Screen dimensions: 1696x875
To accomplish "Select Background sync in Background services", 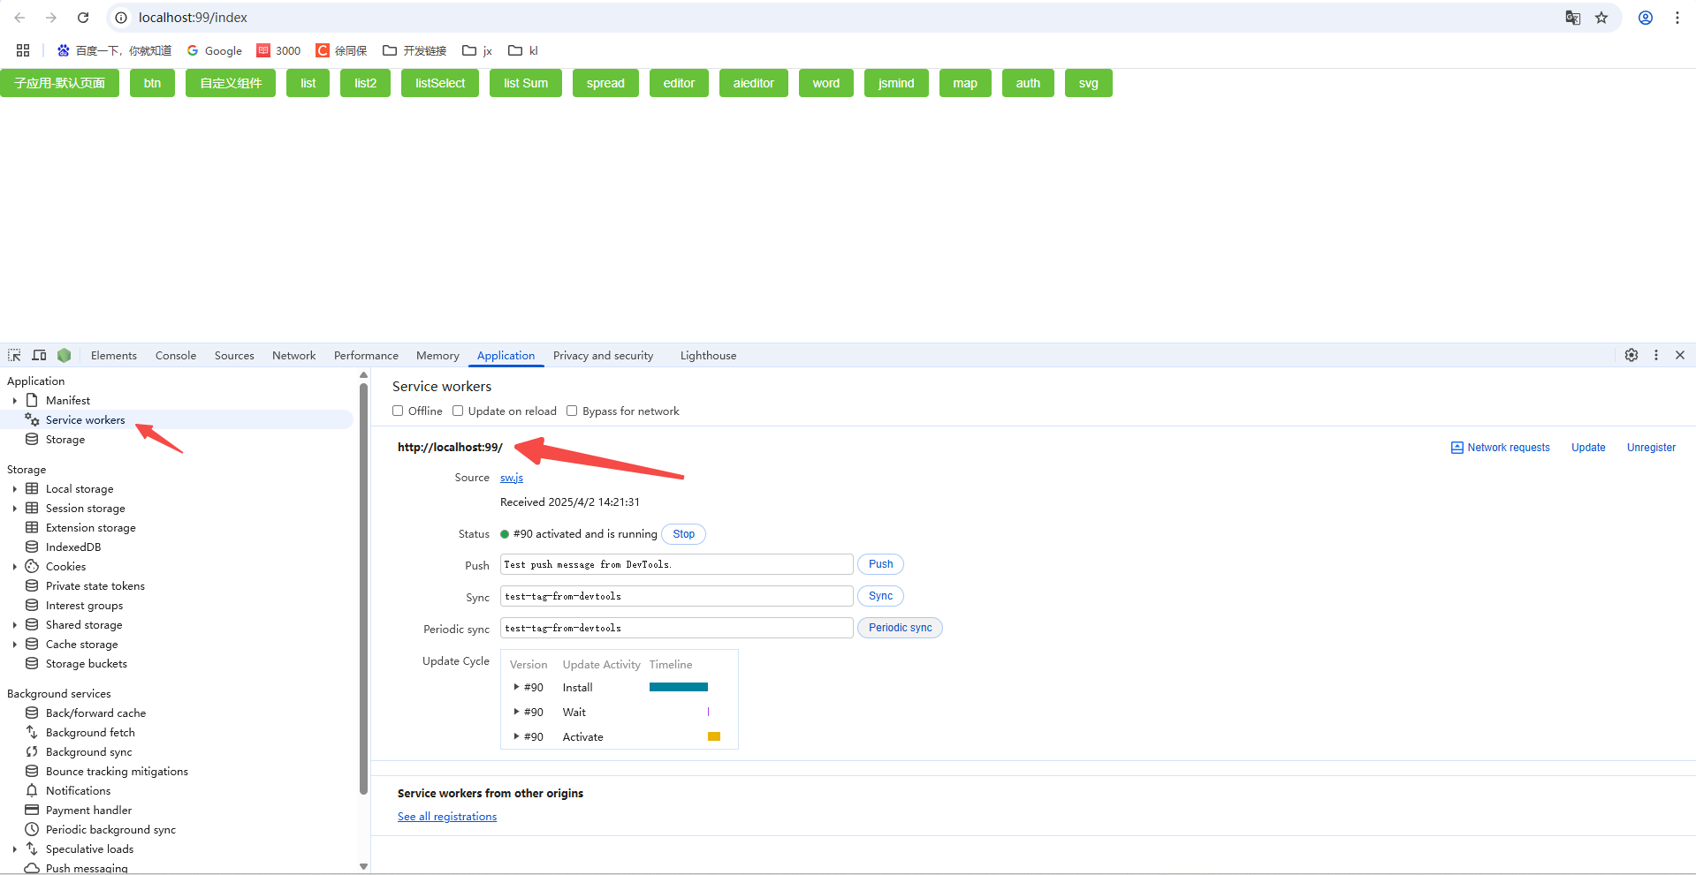I will [x=88, y=751].
